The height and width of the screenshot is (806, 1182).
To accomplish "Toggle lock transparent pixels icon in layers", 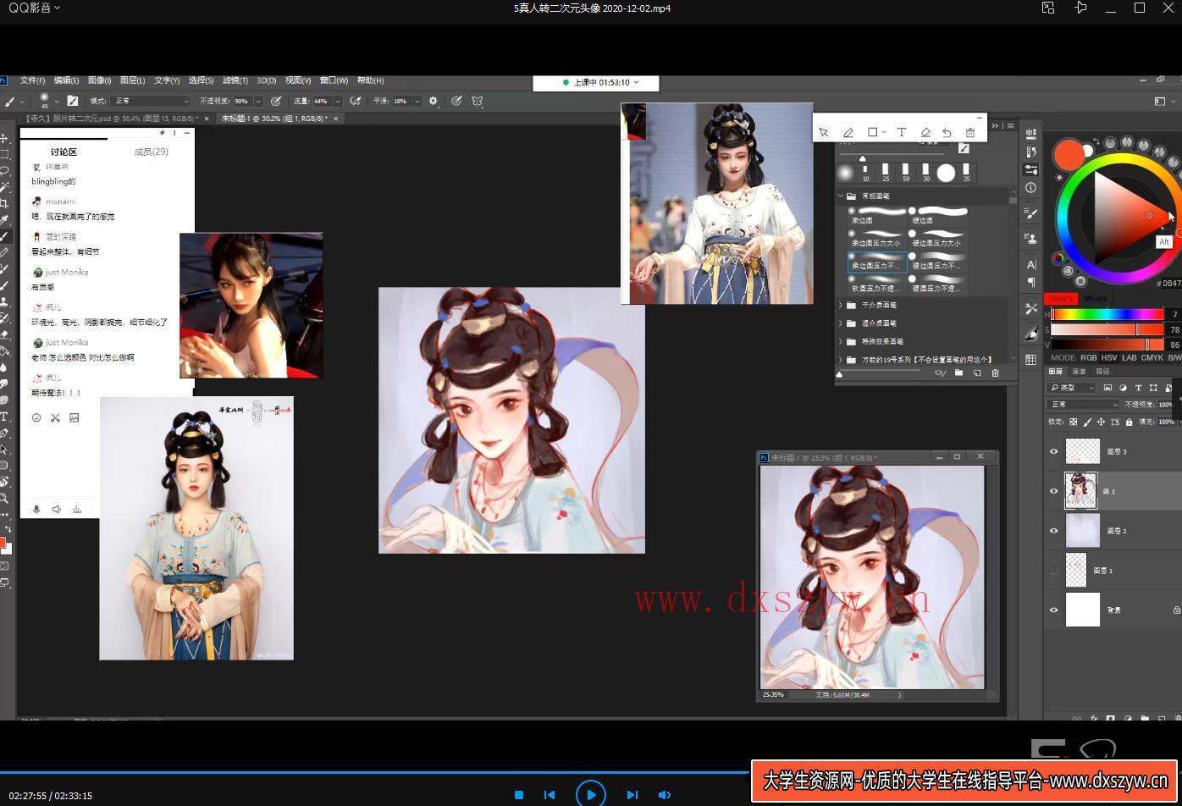I will coord(1074,422).
